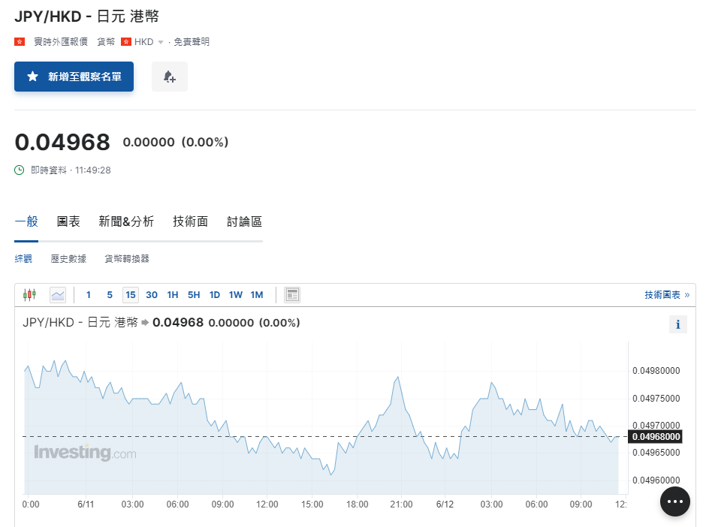Open 技術圖表 advanced chart link
This screenshot has height=527, width=706.
(x=666, y=295)
